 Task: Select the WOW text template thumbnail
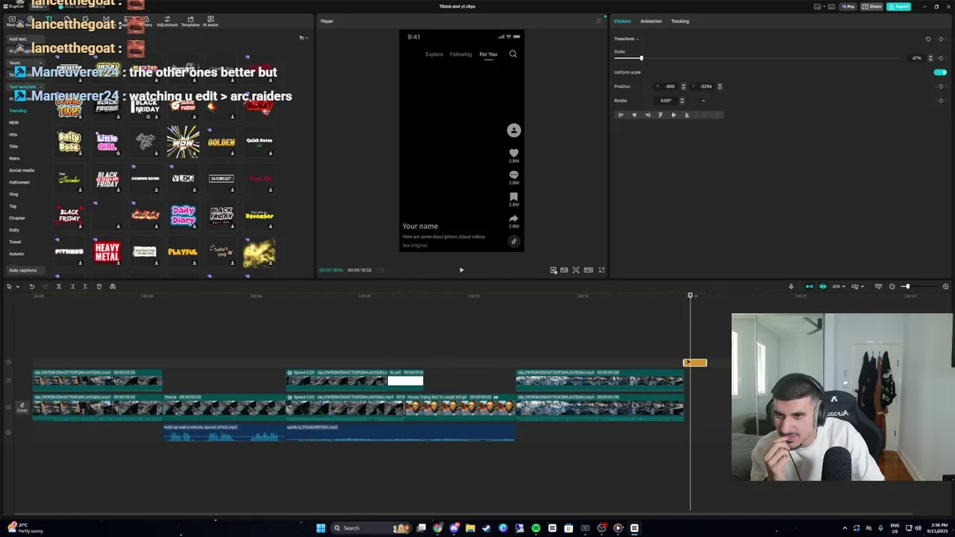(183, 141)
